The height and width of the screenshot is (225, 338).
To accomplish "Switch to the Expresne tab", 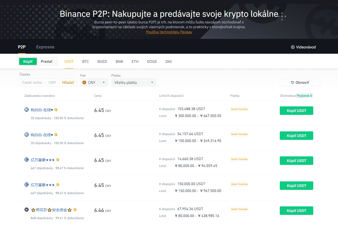I will click(45, 47).
